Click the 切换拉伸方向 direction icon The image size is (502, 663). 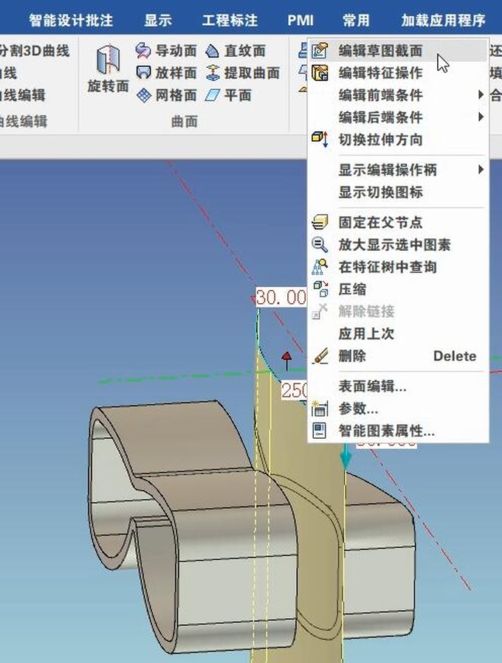pos(320,139)
